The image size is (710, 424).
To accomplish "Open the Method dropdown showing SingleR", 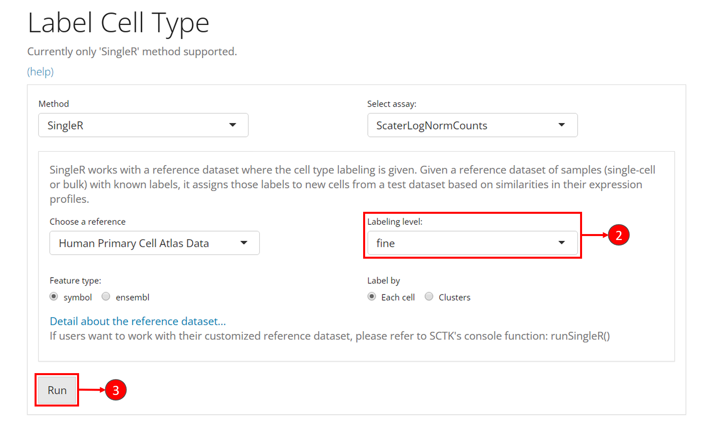I will pyautogui.click(x=143, y=125).
